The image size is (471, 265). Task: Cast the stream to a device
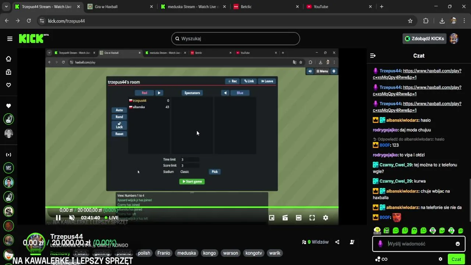[x=285, y=218]
